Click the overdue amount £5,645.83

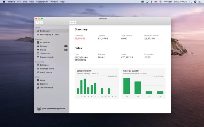coord(80,39)
